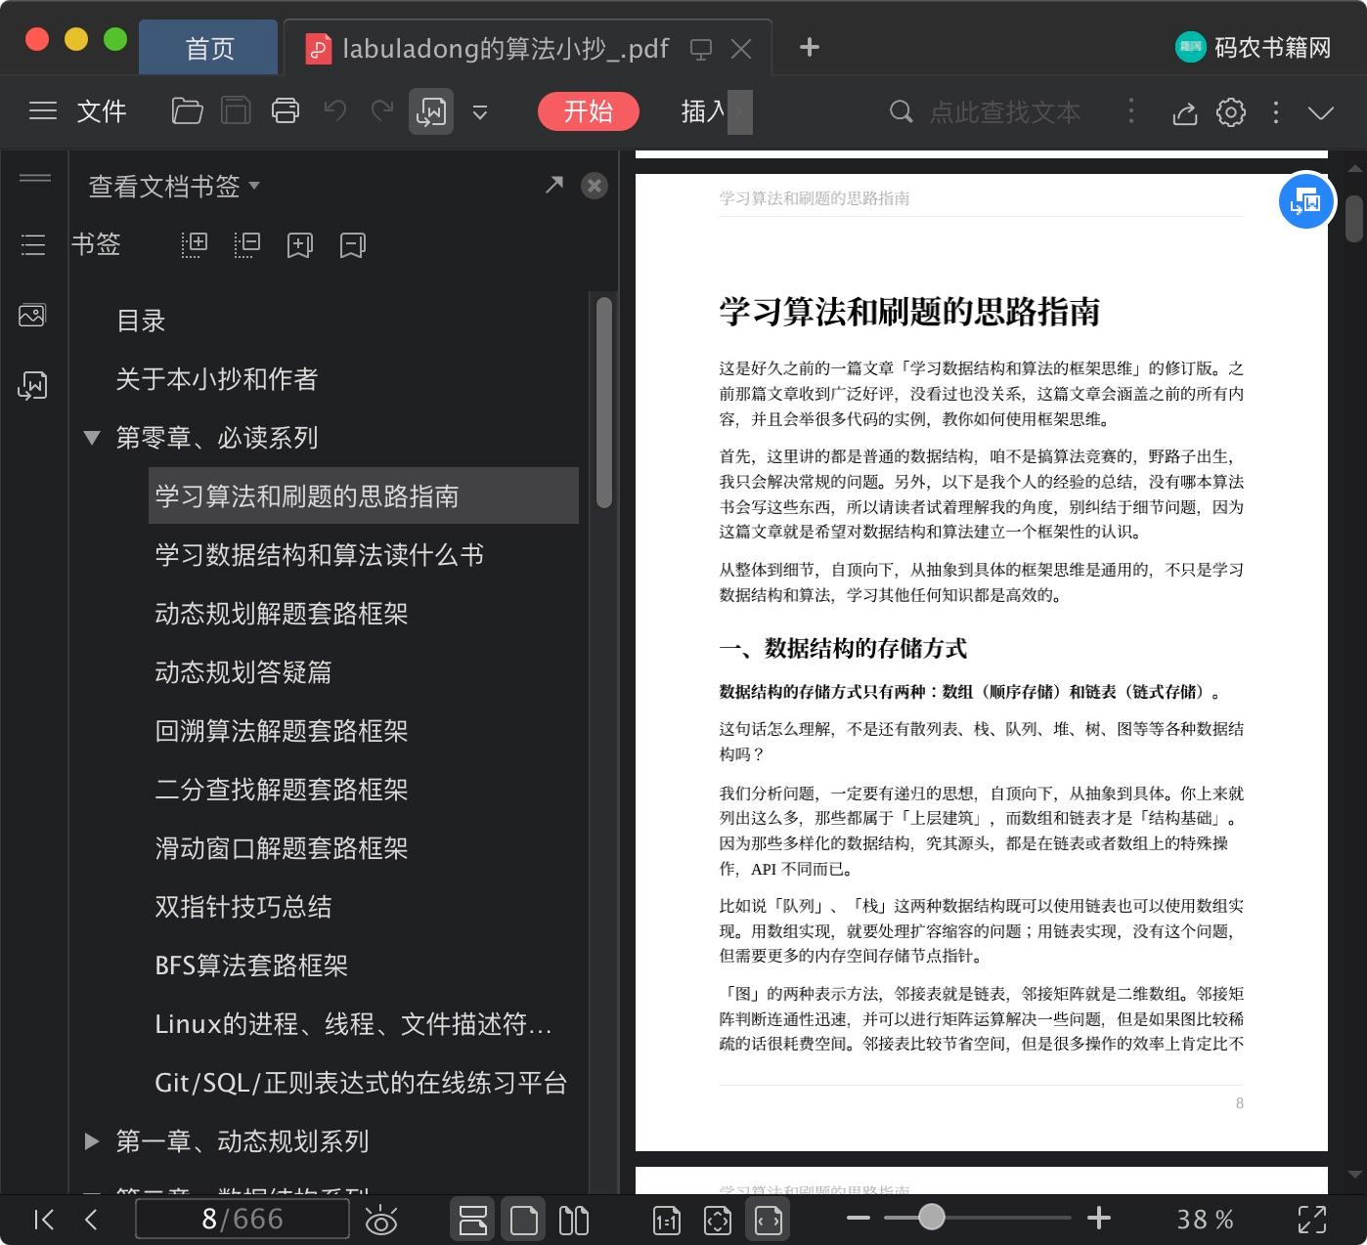Open bookmark 动态规划答疑篇
This screenshot has height=1245, width=1367.
243,672
